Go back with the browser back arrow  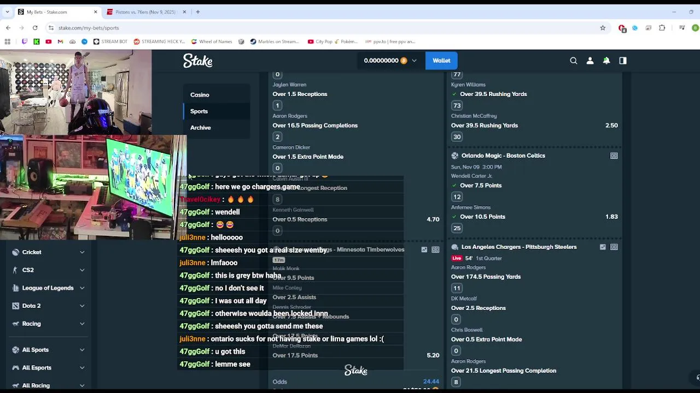coord(8,28)
